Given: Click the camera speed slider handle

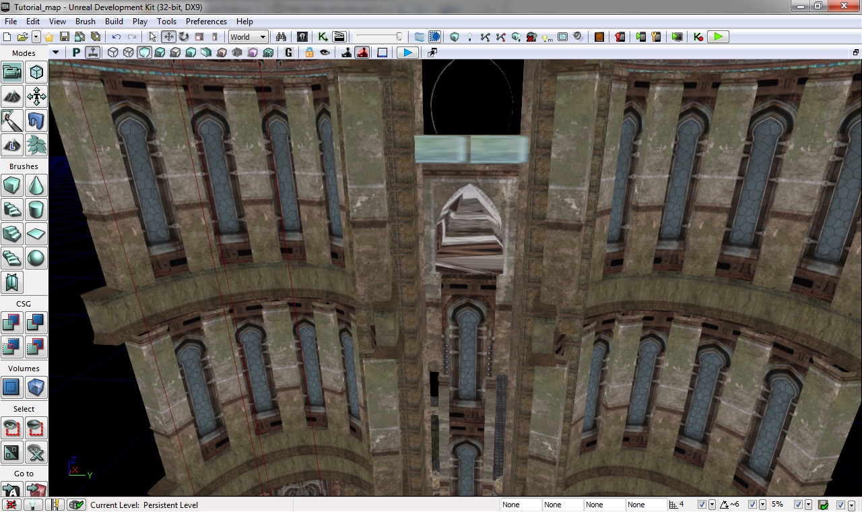Looking at the screenshot, I should (399, 37).
